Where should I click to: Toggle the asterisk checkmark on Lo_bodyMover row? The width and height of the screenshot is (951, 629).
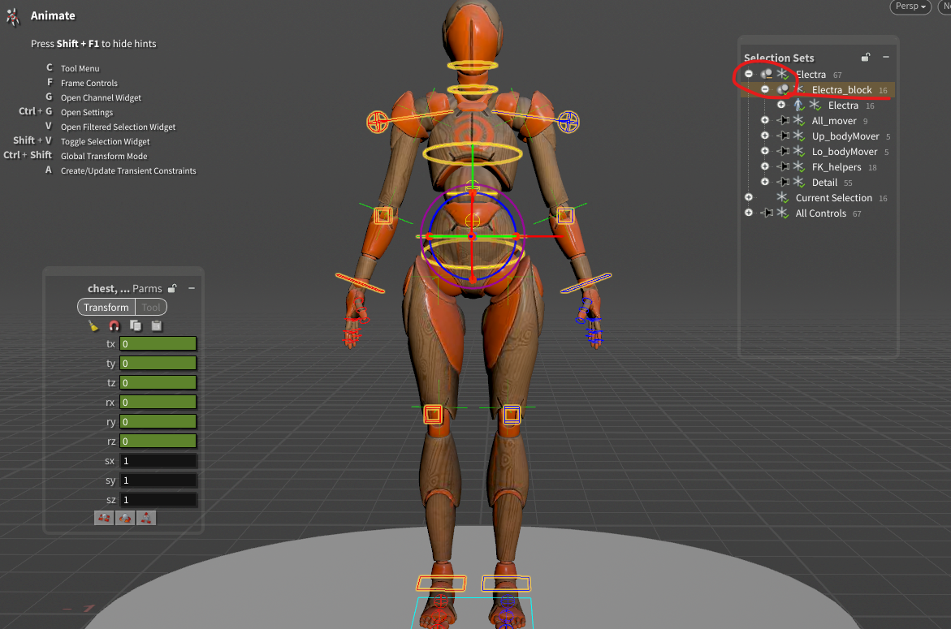[799, 152]
